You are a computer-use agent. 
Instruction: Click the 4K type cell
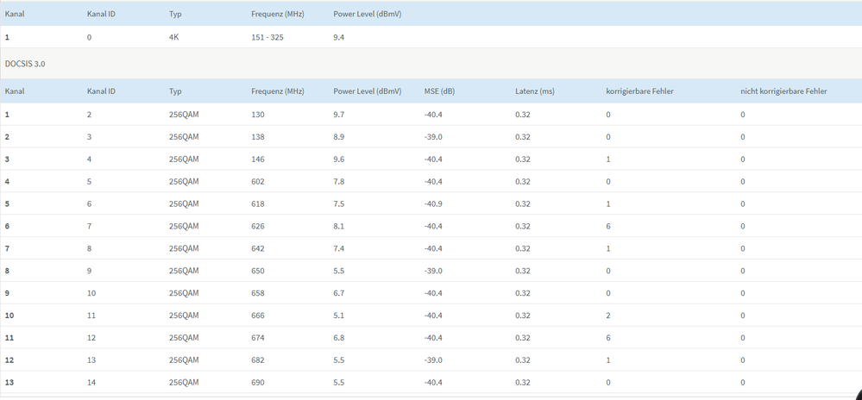coord(173,37)
